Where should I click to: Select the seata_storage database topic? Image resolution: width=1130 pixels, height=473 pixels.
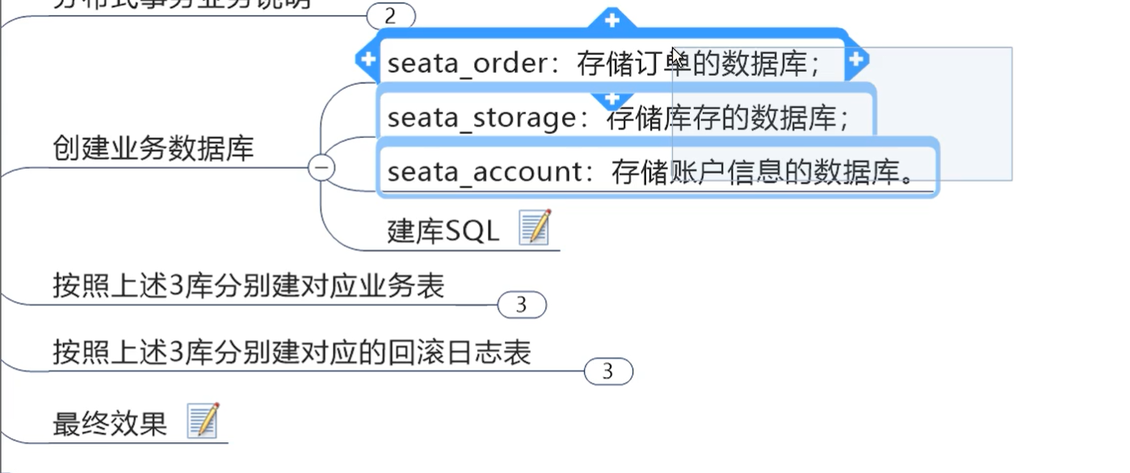624,117
